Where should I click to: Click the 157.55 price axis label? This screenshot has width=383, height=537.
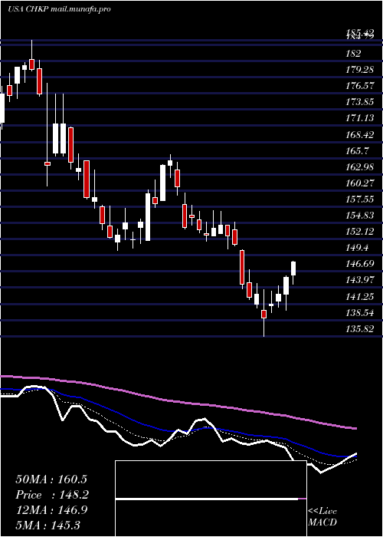click(x=360, y=199)
